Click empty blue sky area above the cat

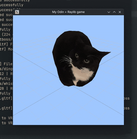[68, 23]
